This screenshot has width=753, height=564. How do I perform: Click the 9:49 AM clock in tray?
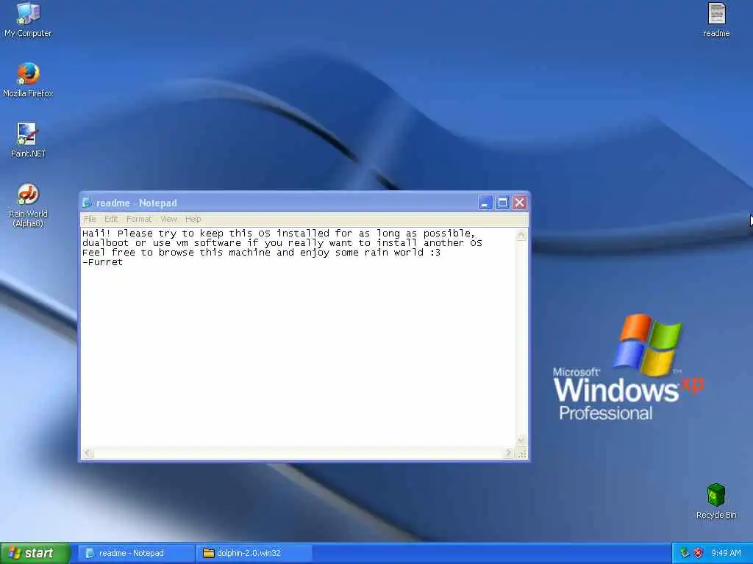[x=726, y=553]
